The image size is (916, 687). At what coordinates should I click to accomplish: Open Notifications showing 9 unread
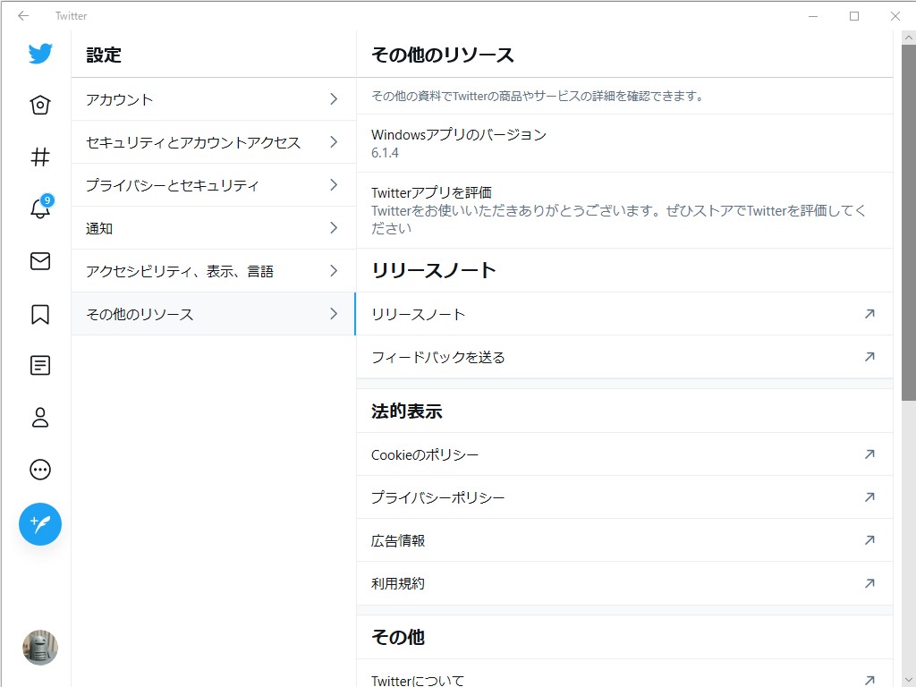(x=39, y=208)
